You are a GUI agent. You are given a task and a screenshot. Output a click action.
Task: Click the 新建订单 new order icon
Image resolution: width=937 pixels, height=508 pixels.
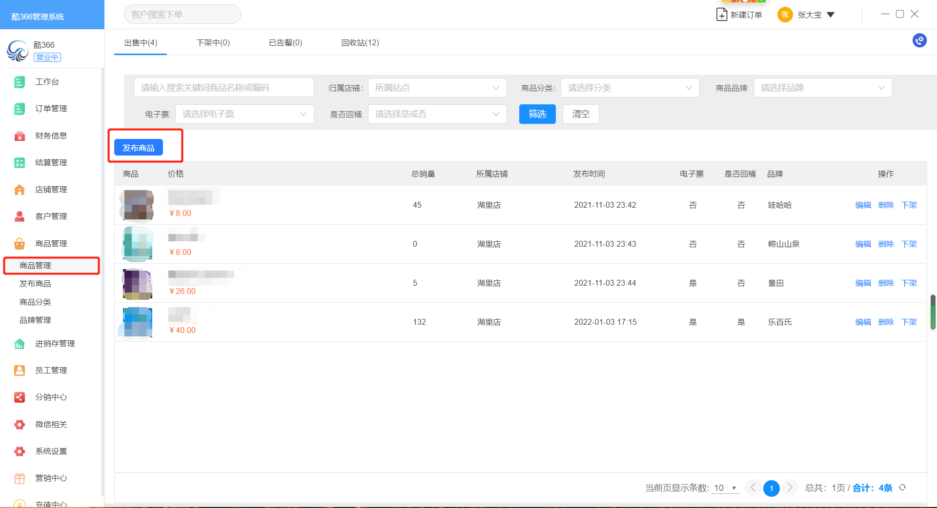point(721,15)
